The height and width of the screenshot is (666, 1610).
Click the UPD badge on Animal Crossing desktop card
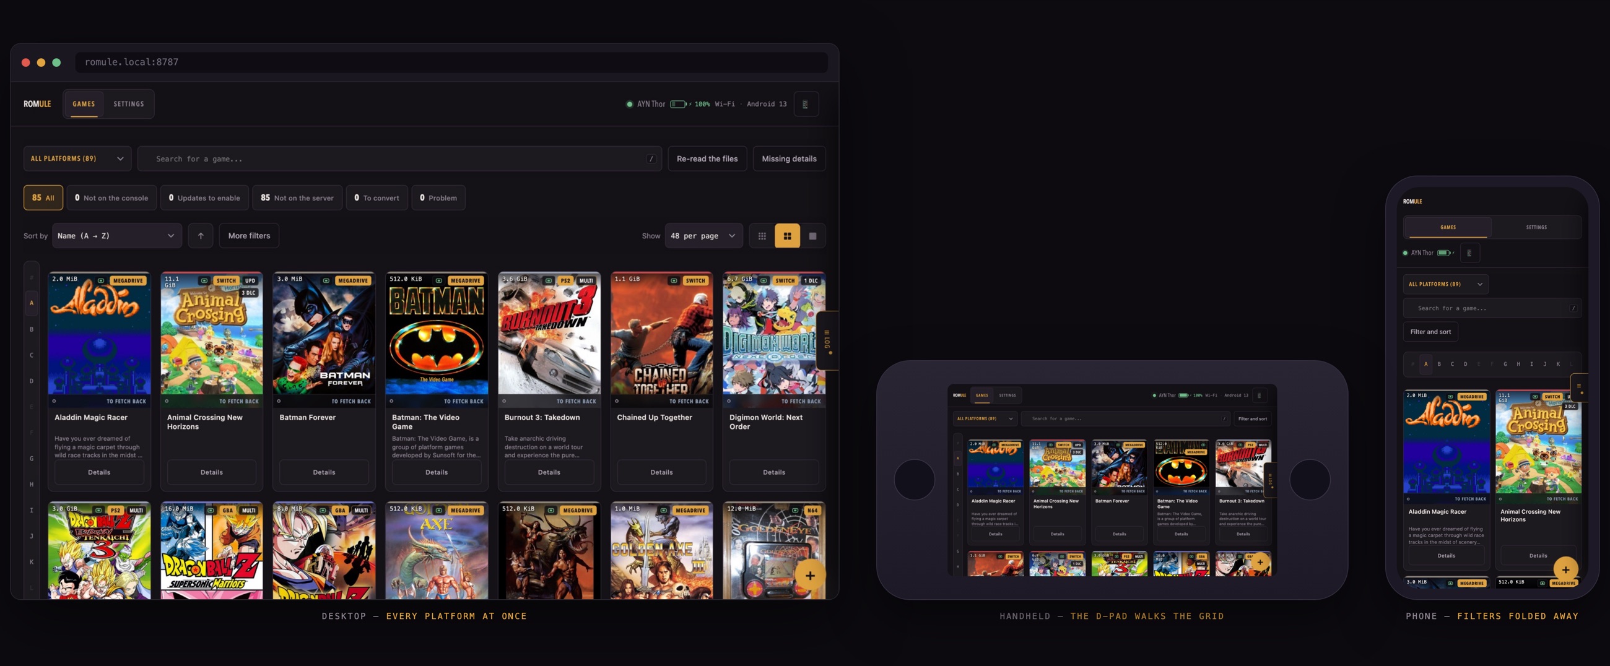250,280
